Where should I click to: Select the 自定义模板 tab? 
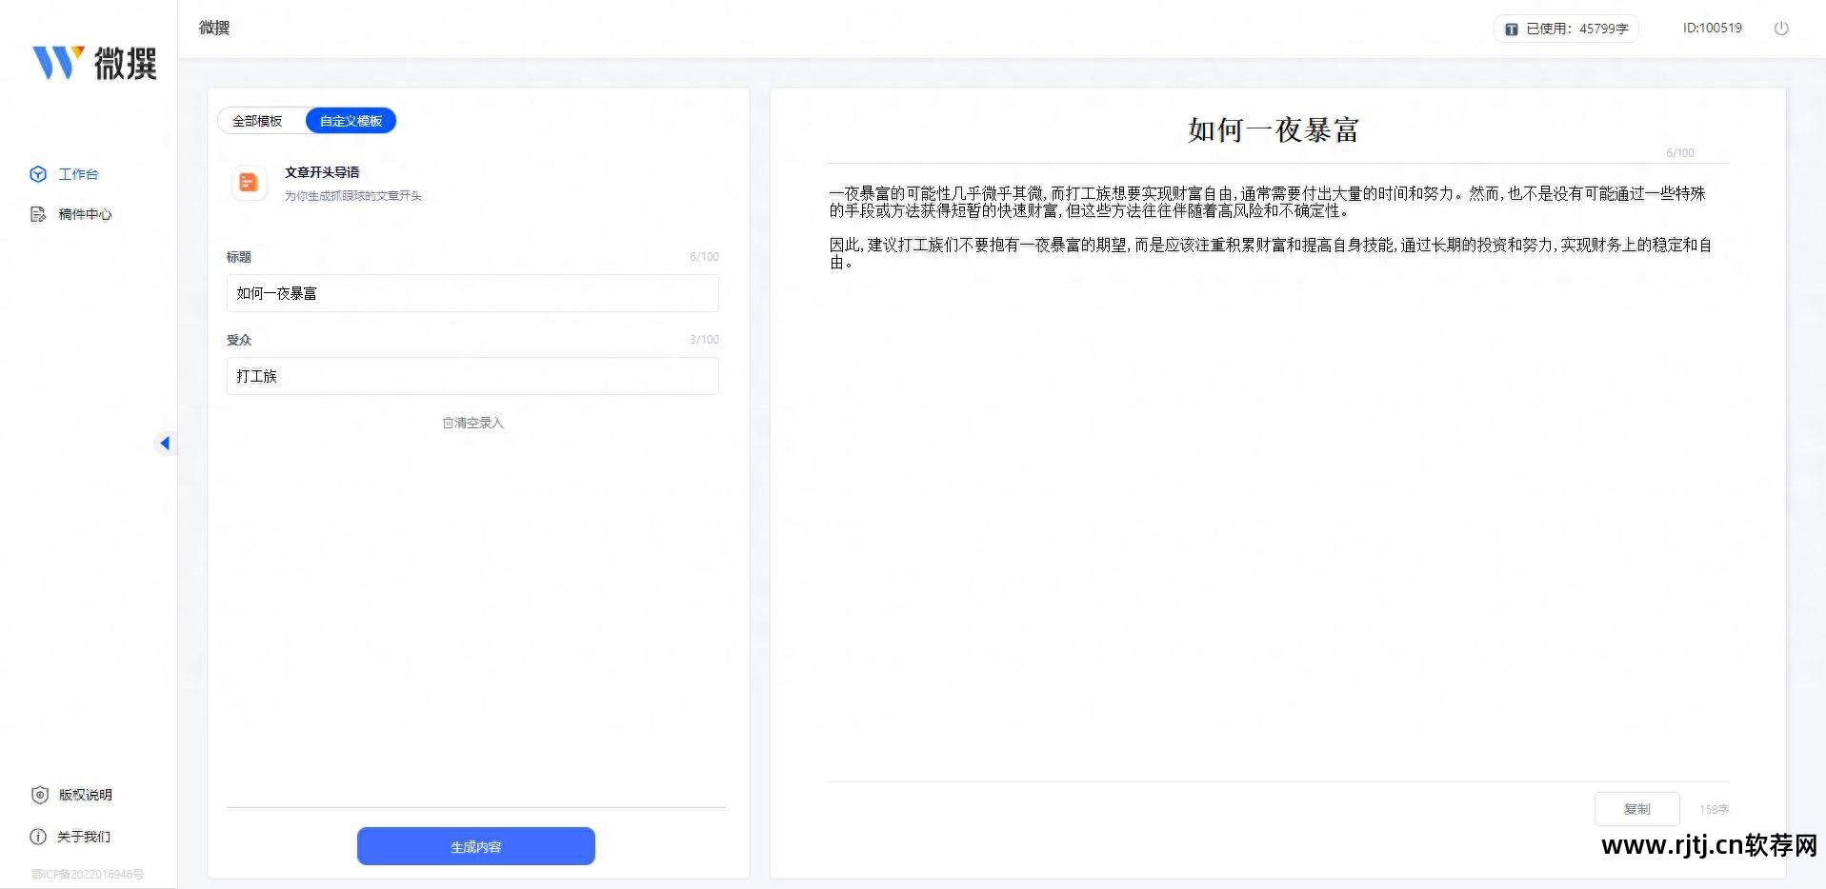tap(351, 120)
